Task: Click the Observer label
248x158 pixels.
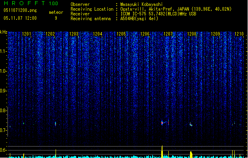Action: tap(80, 4)
